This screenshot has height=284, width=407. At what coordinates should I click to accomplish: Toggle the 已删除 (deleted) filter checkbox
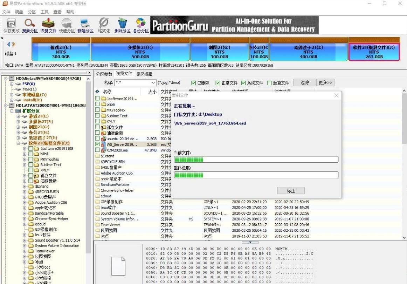[193, 83]
